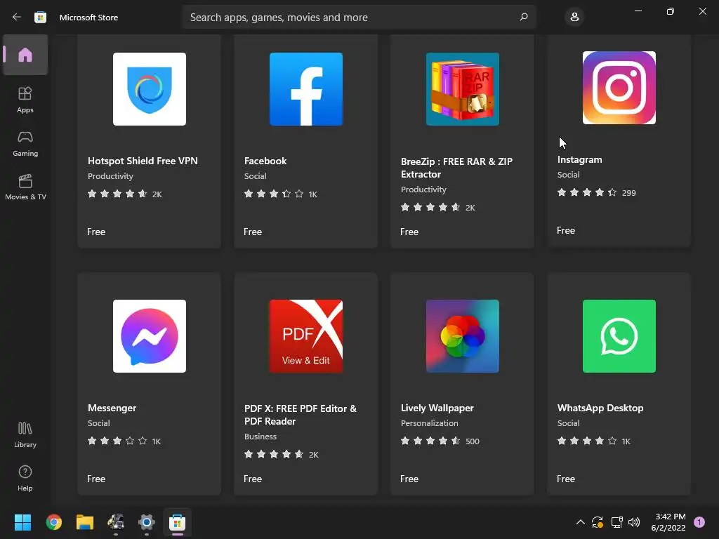This screenshot has height=539, width=719.
Task: Open File Explorer from taskbar
Action: click(x=85, y=522)
